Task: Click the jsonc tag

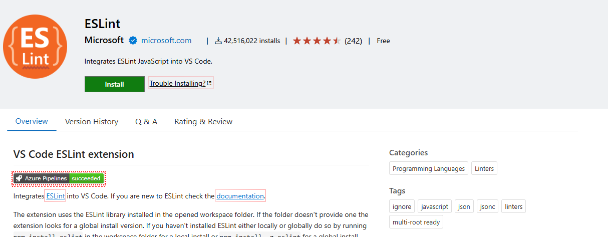Action: click(488, 206)
